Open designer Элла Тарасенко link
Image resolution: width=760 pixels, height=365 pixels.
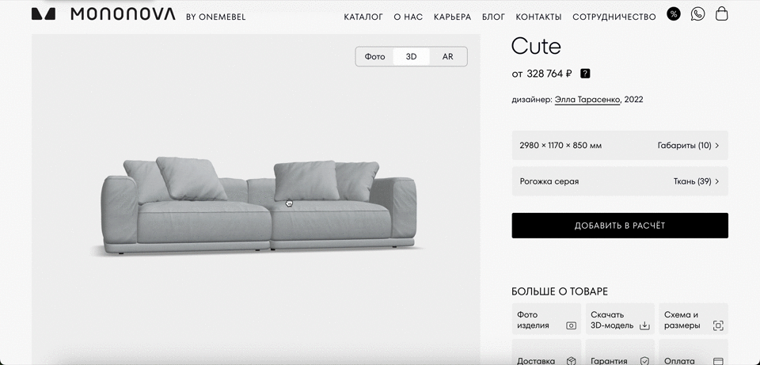(x=587, y=100)
